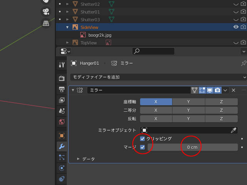Expand the Shutter01 tree item

click(68, 12)
